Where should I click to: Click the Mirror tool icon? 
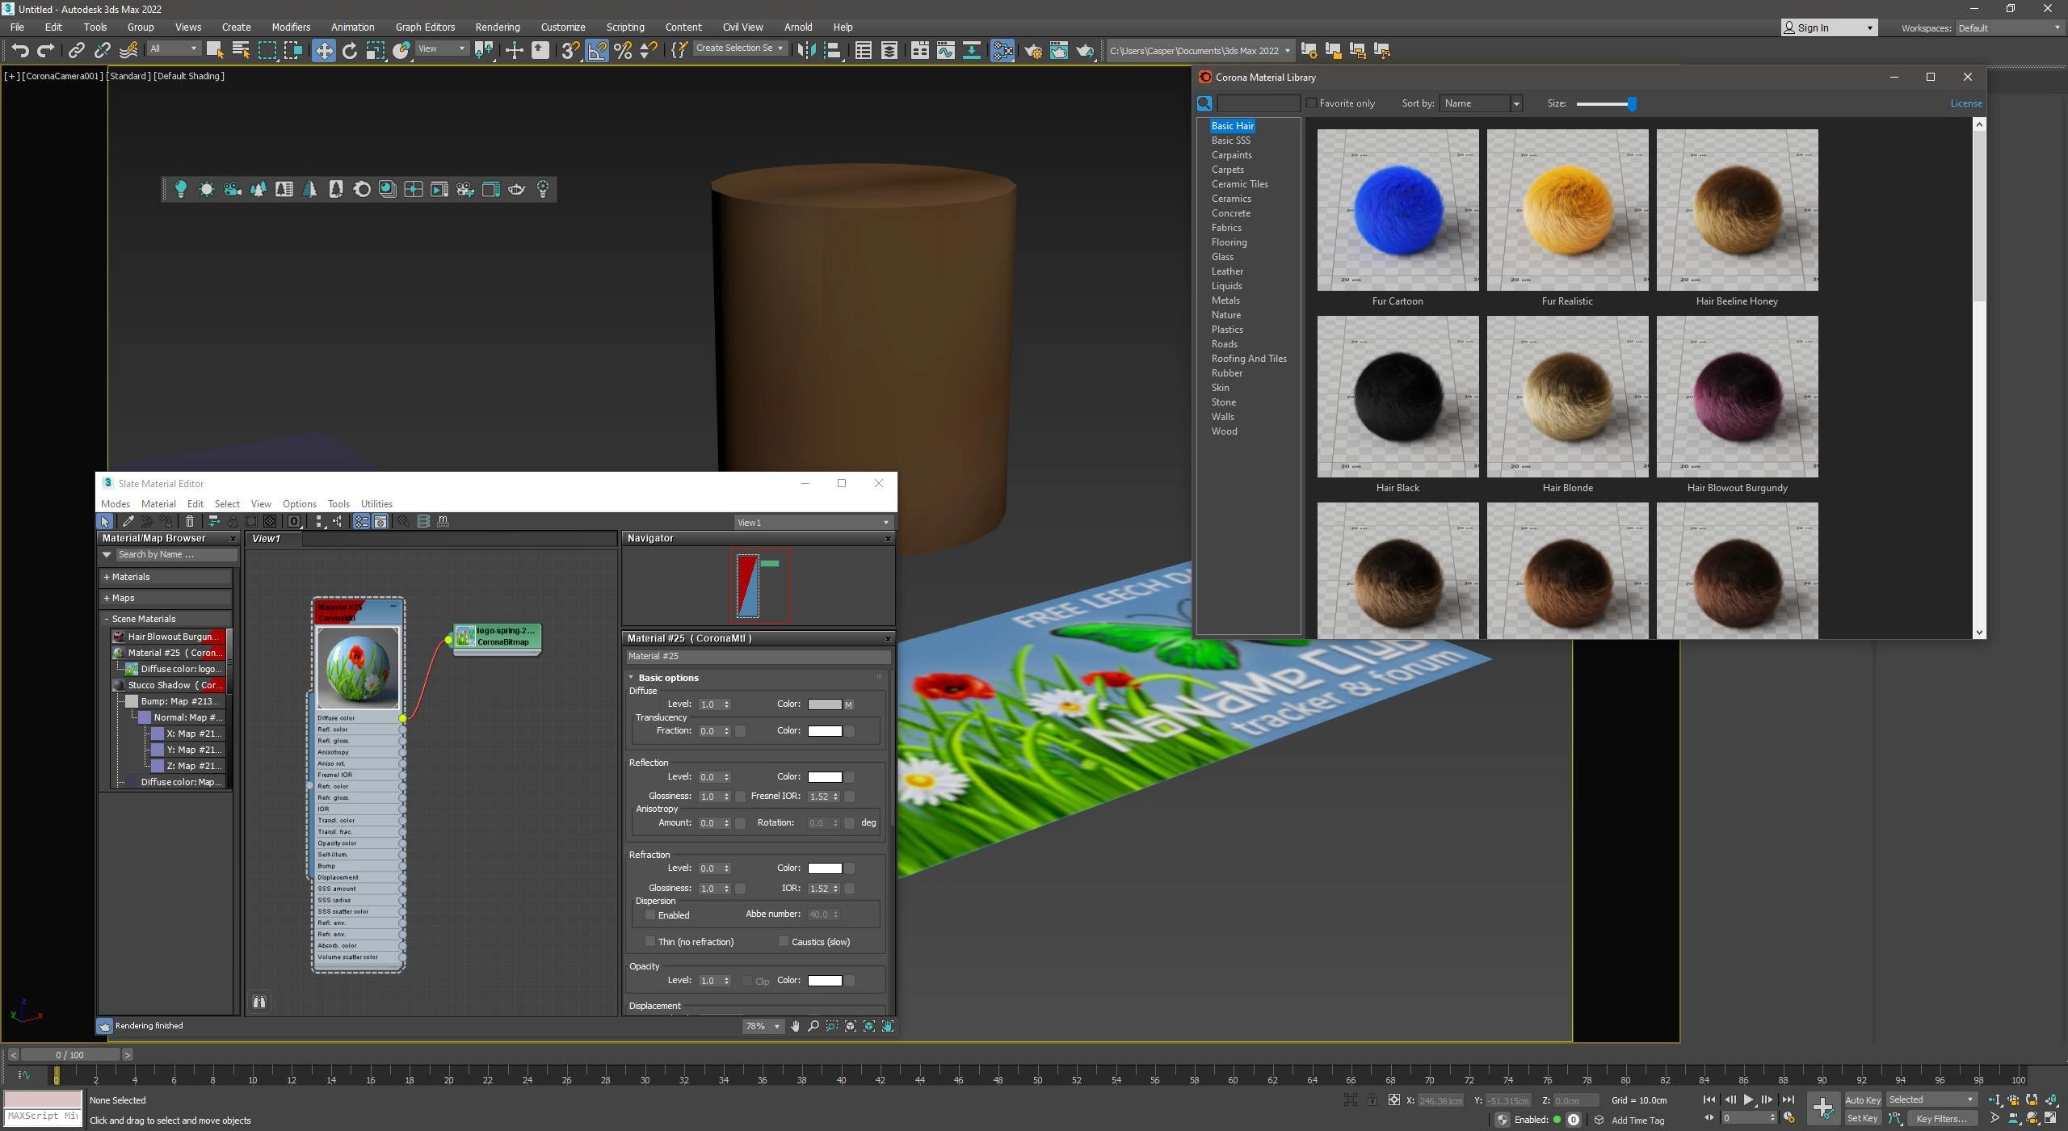pyautogui.click(x=805, y=50)
